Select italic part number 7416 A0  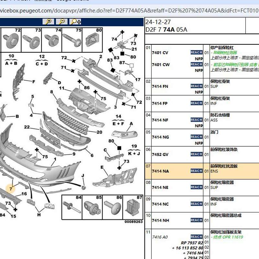(x=160, y=237)
